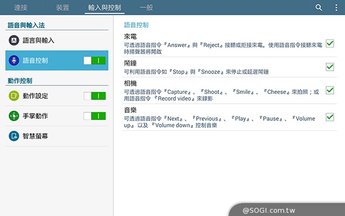
Task: Uncheck the 來電 voice command checkbox
Action: (x=330, y=43)
